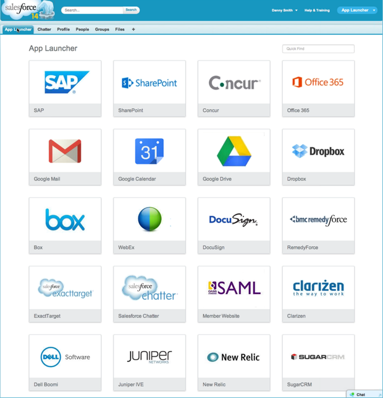Launch SugarCRM app

tap(318, 363)
